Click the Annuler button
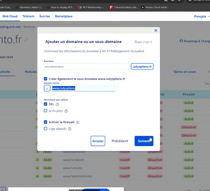 (x=98, y=141)
